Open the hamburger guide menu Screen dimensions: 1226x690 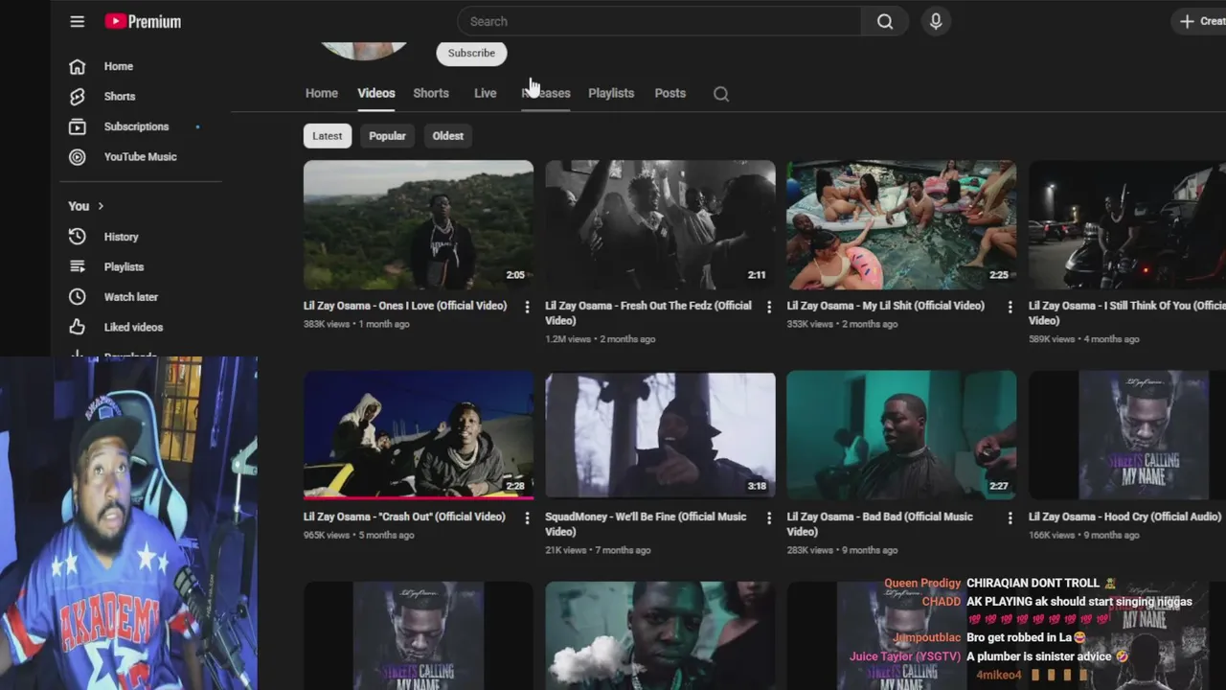coord(78,21)
